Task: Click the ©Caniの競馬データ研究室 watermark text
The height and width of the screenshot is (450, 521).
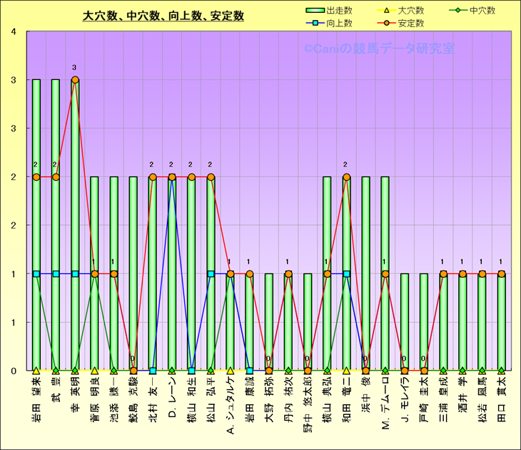Action: tap(378, 49)
